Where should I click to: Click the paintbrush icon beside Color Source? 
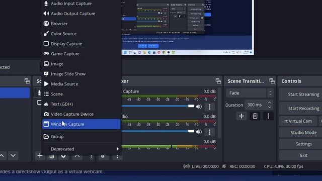pos(46,34)
